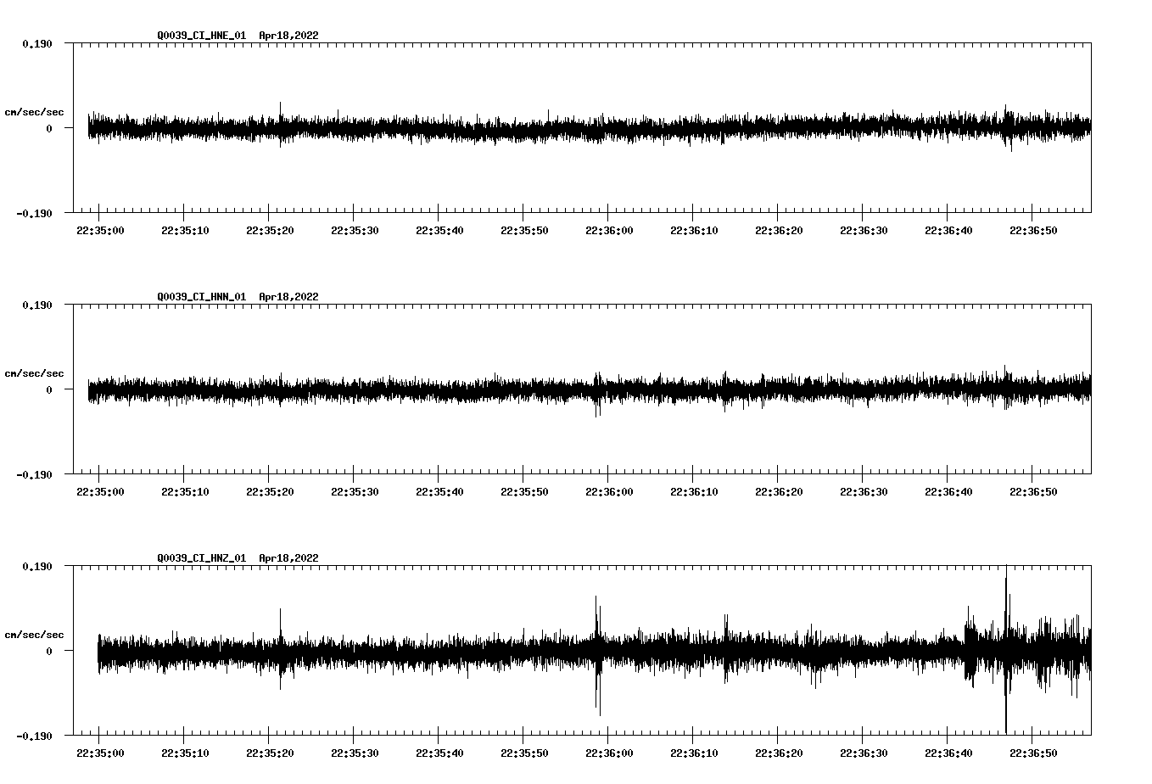This screenshot has width=1152, height=784.
Task: Click the 22:36:20 time label under HNZ plot
Action: (x=779, y=753)
